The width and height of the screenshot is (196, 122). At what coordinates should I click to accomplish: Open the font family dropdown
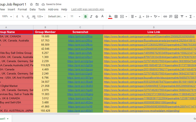click(57, 16)
